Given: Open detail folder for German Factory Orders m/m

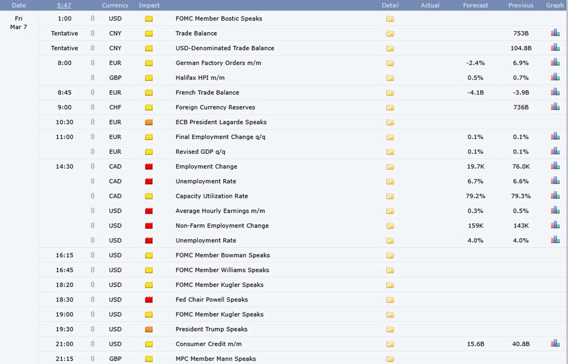Looking at the screenshot, I should [390, 63].
